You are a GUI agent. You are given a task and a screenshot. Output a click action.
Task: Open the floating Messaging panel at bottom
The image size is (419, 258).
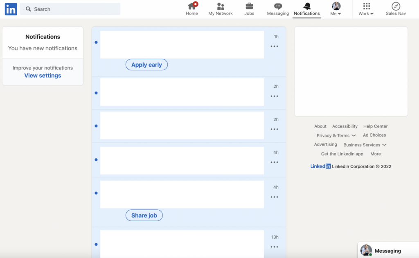pyautogui.click(x=387, y=251)
